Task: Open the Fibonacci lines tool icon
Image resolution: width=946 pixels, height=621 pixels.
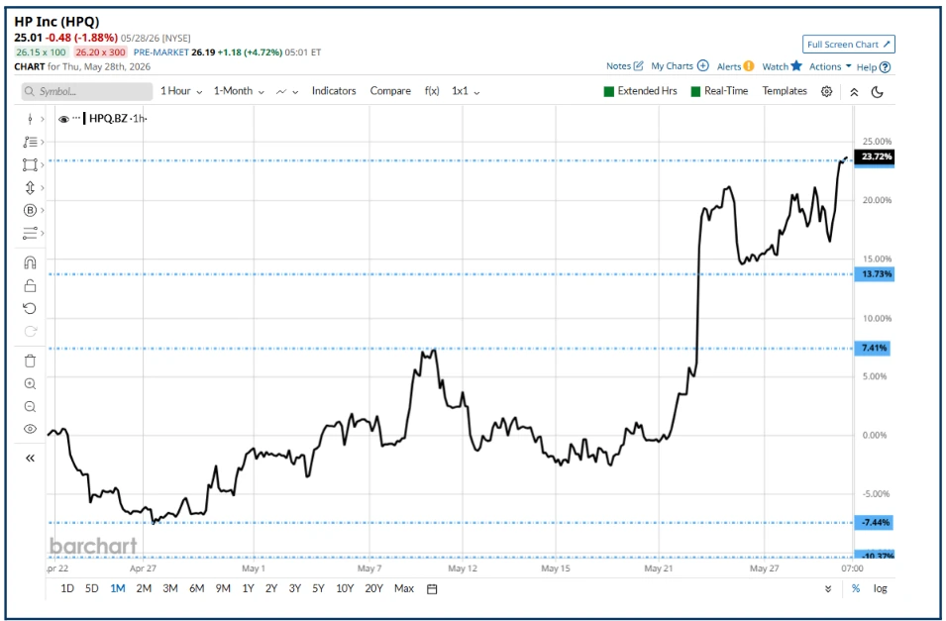Action: [x=30, y=142]
